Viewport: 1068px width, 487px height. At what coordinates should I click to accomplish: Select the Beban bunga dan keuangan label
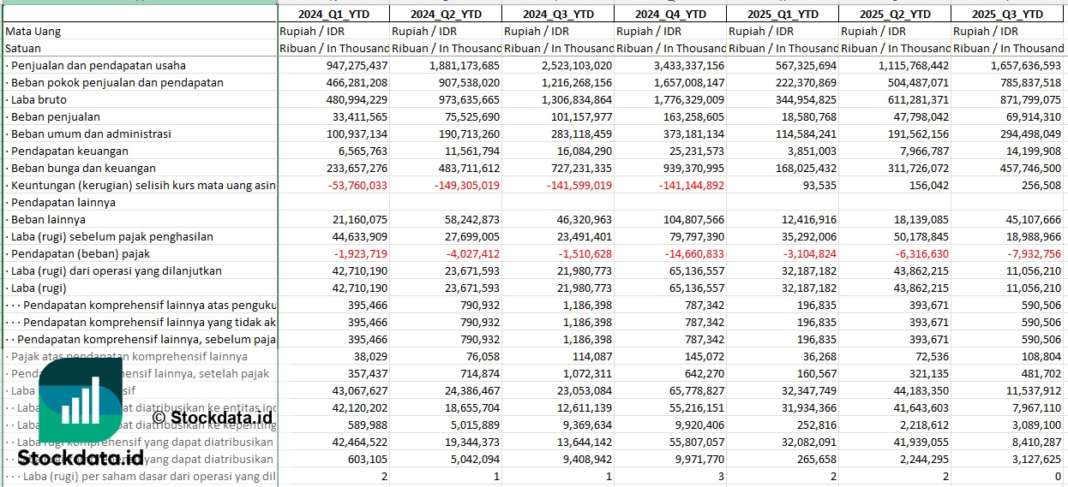click(83, 168)
